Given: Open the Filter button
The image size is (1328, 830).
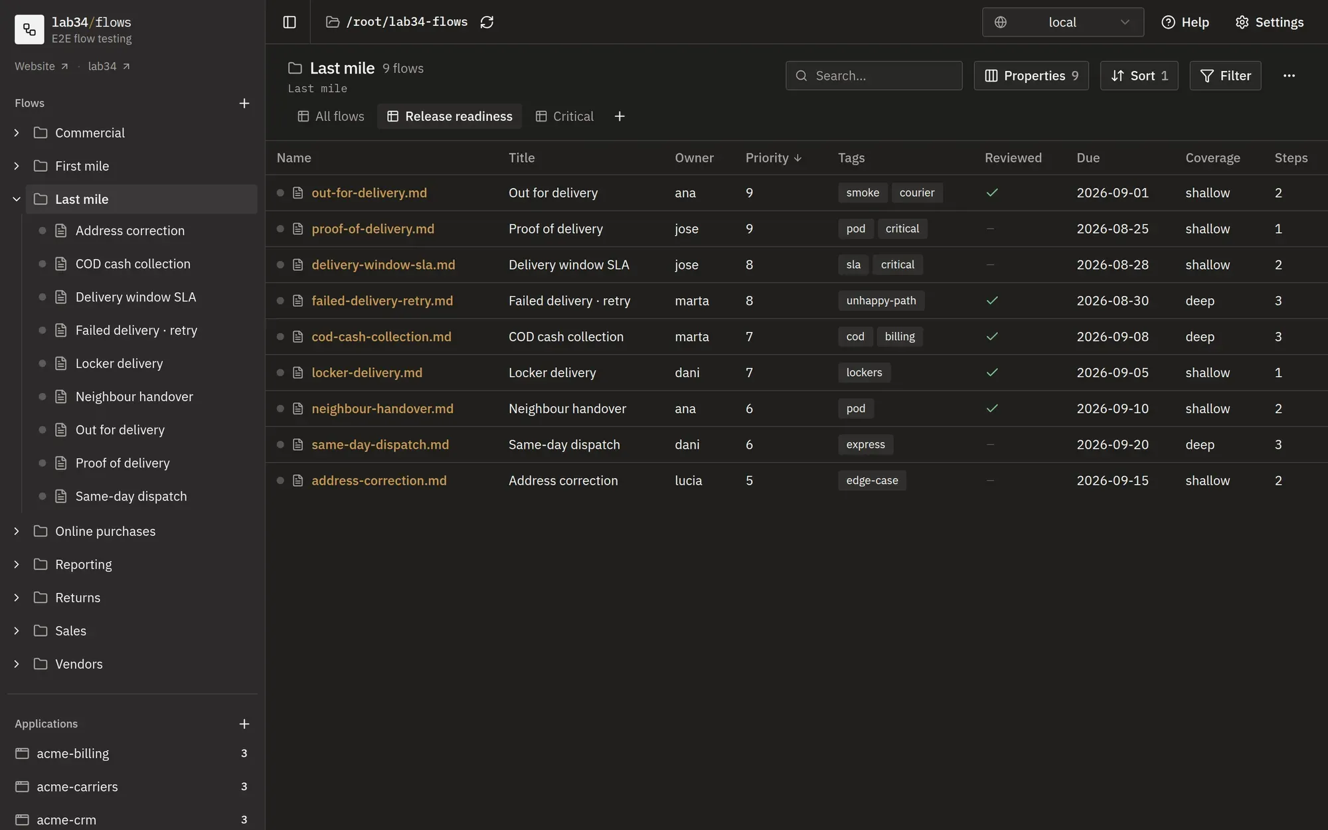Looking at the screenshot, I should pyautogui.click(x=1225, y=76).
